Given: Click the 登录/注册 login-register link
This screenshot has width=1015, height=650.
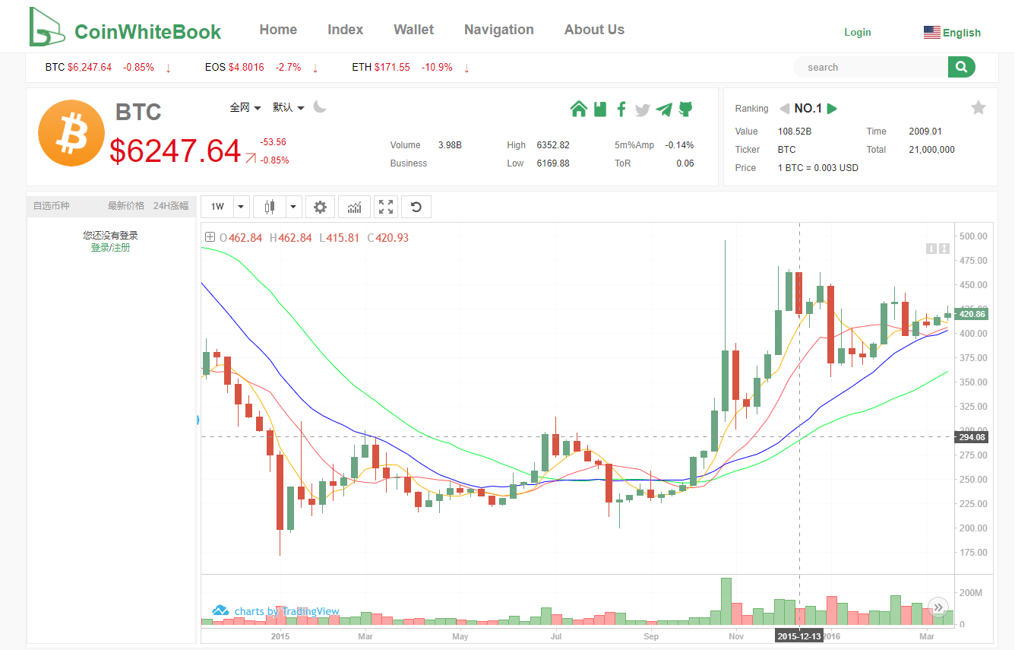Looking at the screenshot, I should point(111,248).
